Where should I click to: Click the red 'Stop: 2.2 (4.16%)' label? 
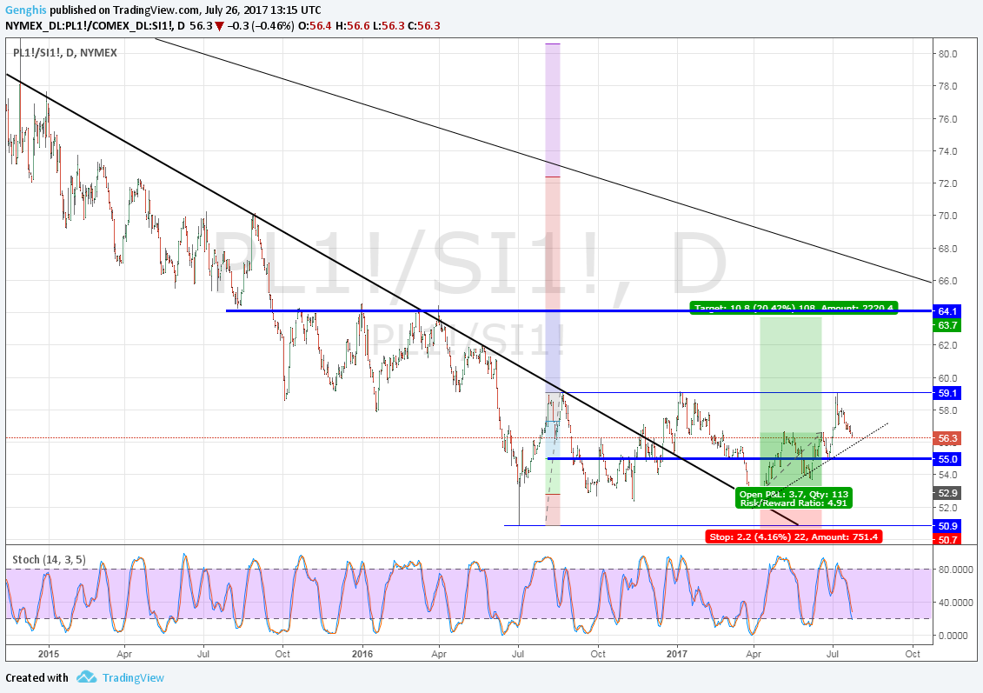[x=794, y=536]
